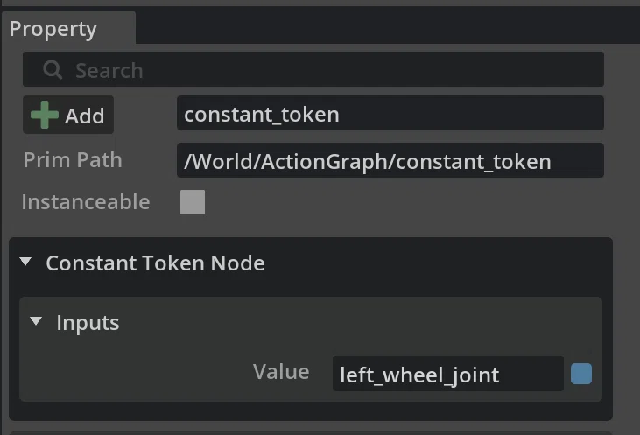Click the Inputs header label
The image size is (640, 435).
[x=88, y=323]
